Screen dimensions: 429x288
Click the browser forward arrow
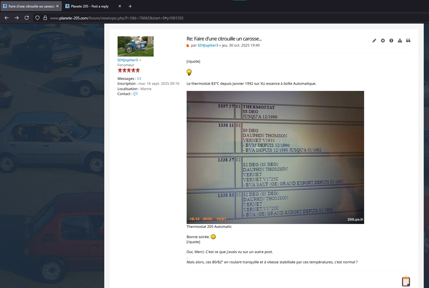click(x=17, y=18)
